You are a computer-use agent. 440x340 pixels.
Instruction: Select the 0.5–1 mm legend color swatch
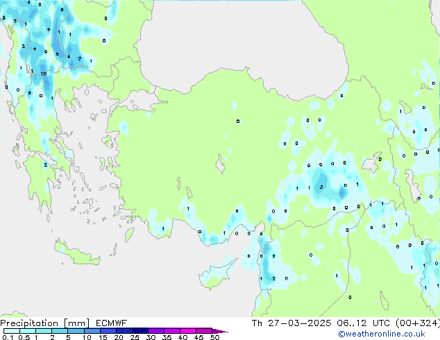[x=28, y=331]
